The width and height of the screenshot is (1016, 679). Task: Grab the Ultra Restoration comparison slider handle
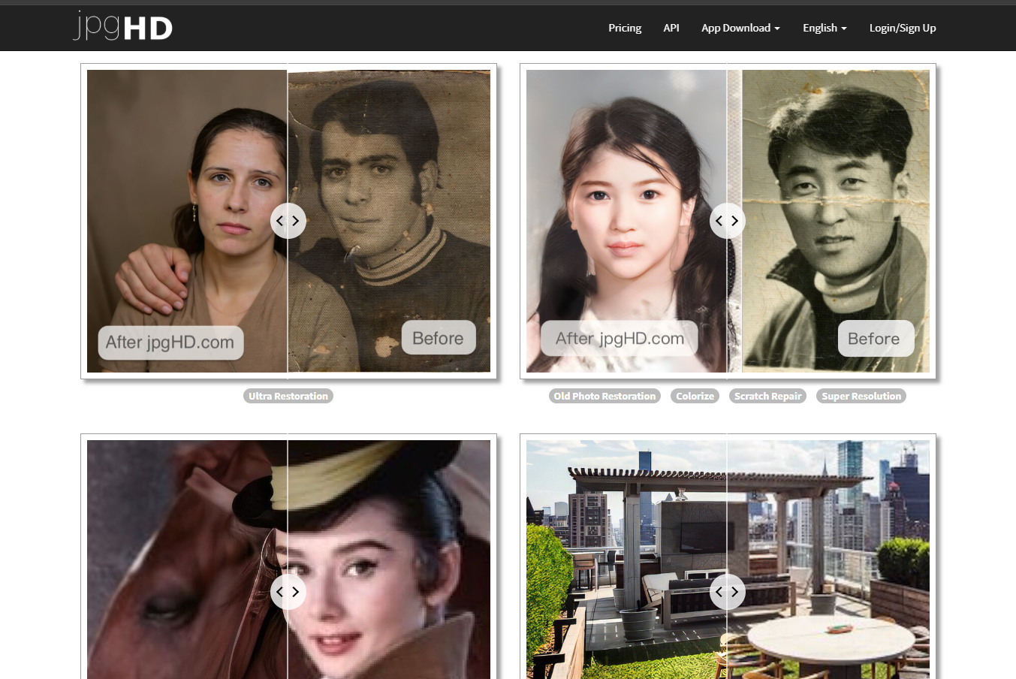tap(288, 221)
